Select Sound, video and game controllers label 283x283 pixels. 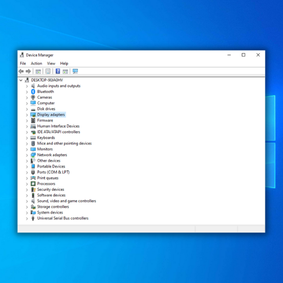pos(67,201)
